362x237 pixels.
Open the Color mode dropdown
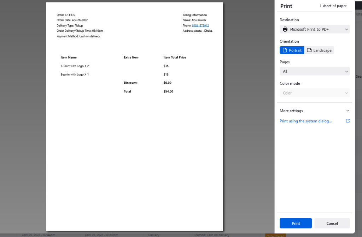coord(314,93)
